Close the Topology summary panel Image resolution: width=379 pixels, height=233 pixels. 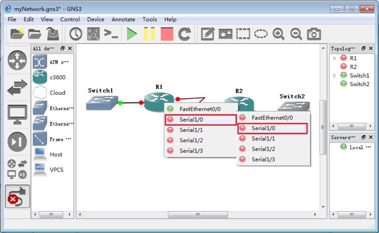point(371,48)
